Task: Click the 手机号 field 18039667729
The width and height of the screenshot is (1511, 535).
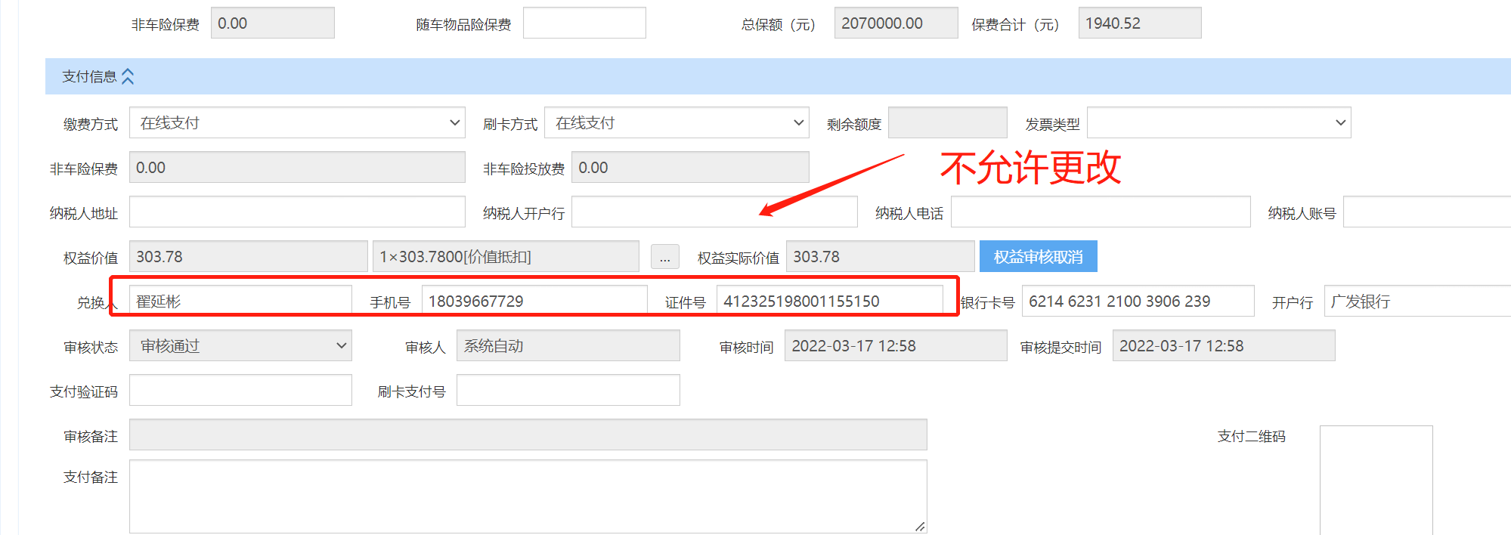Action: (x=534, y=301)
